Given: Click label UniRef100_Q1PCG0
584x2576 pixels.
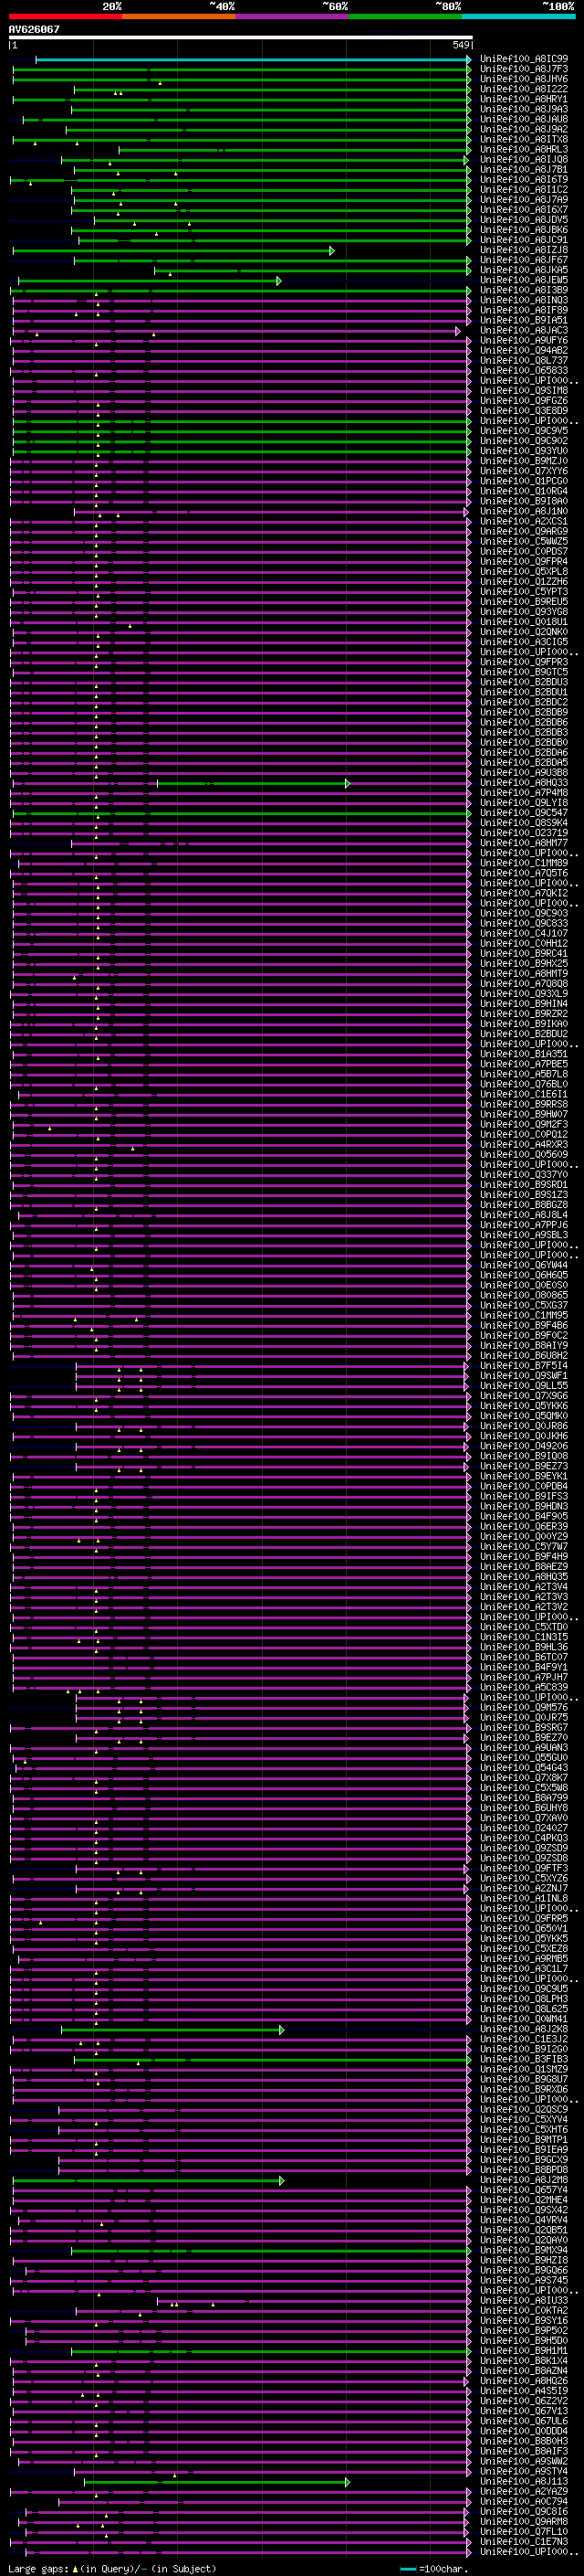Looking at the screenshot, I should [524, 481].
